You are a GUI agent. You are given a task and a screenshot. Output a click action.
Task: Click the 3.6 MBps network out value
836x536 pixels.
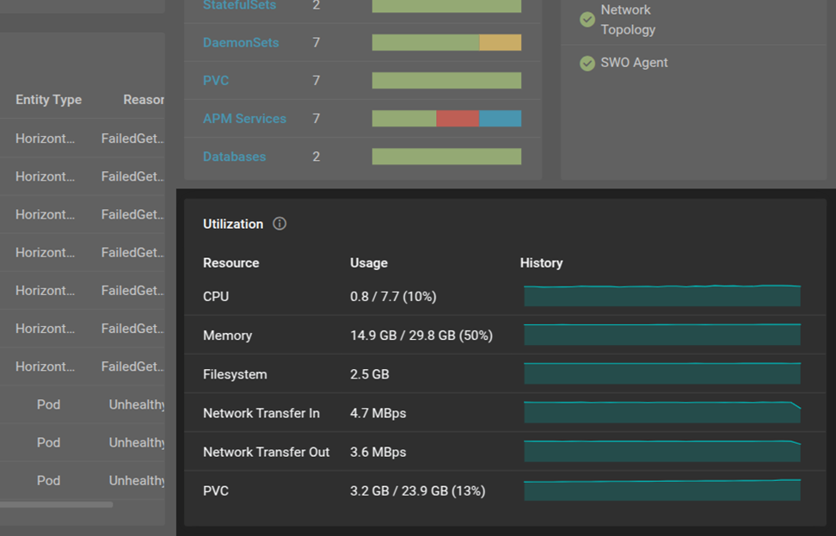pyautogui.click(x=378, y=453)
